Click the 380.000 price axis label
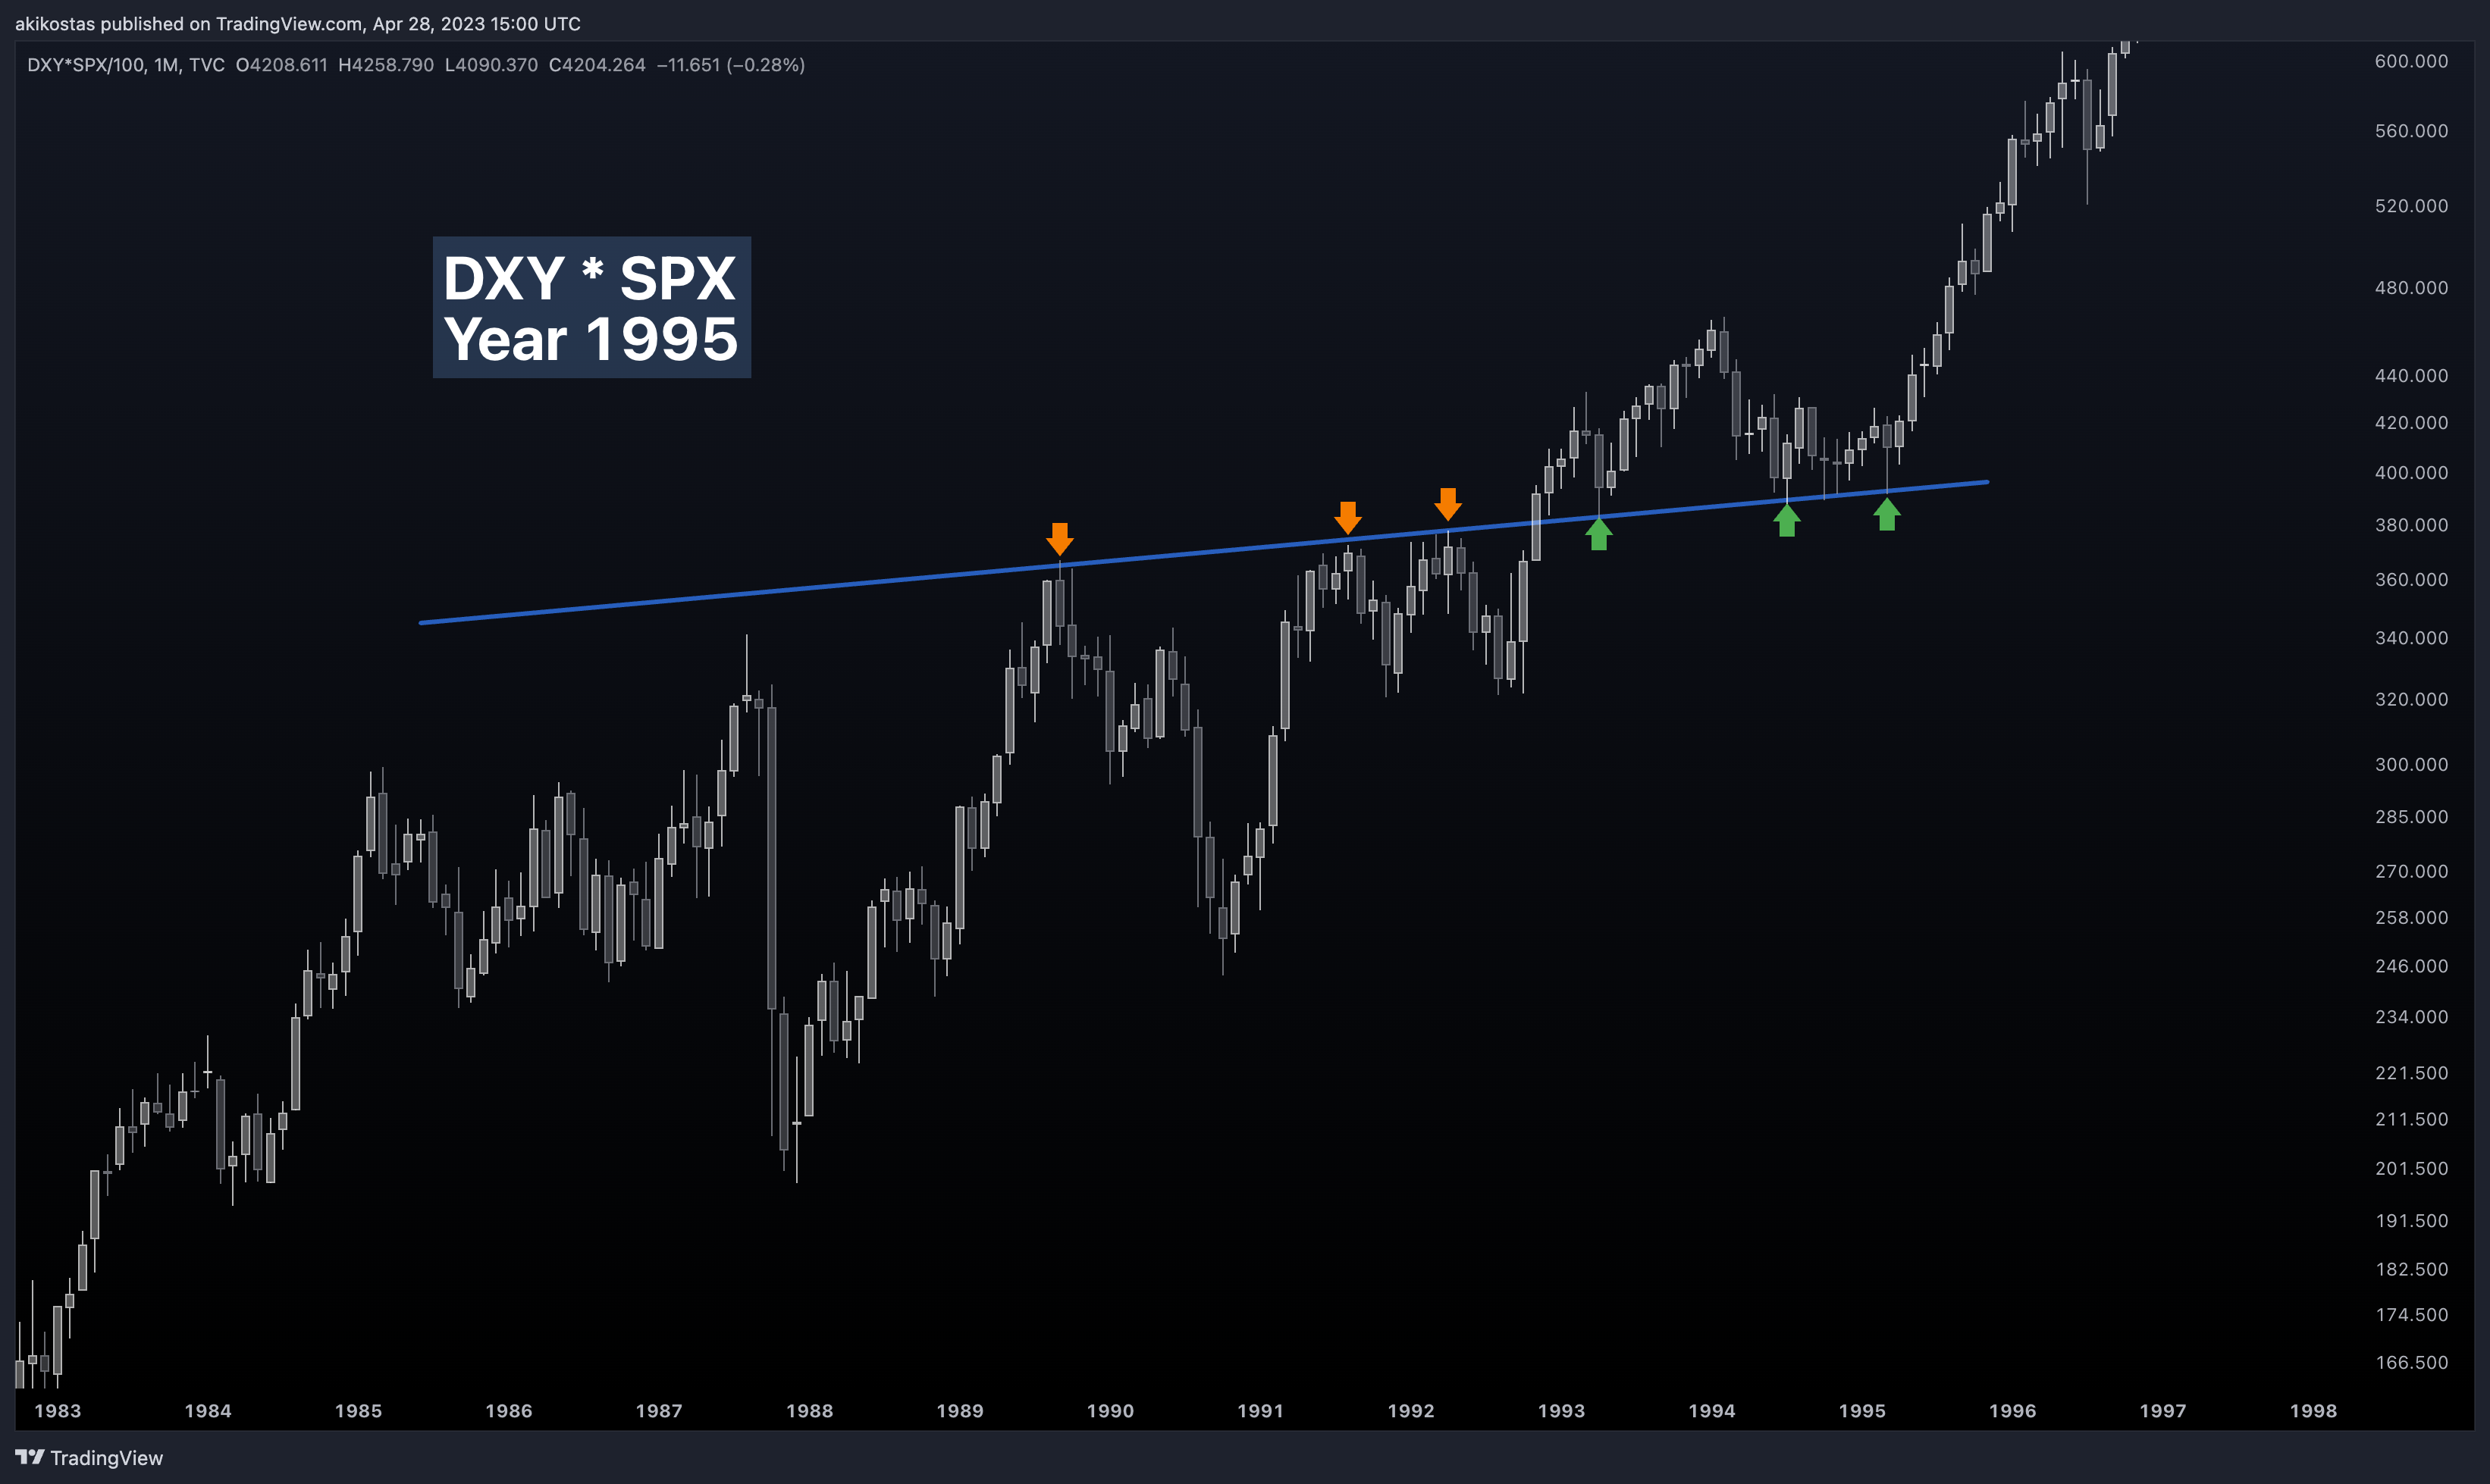Viewport: 2490px width, 1484px height. tap(2411, 525)
